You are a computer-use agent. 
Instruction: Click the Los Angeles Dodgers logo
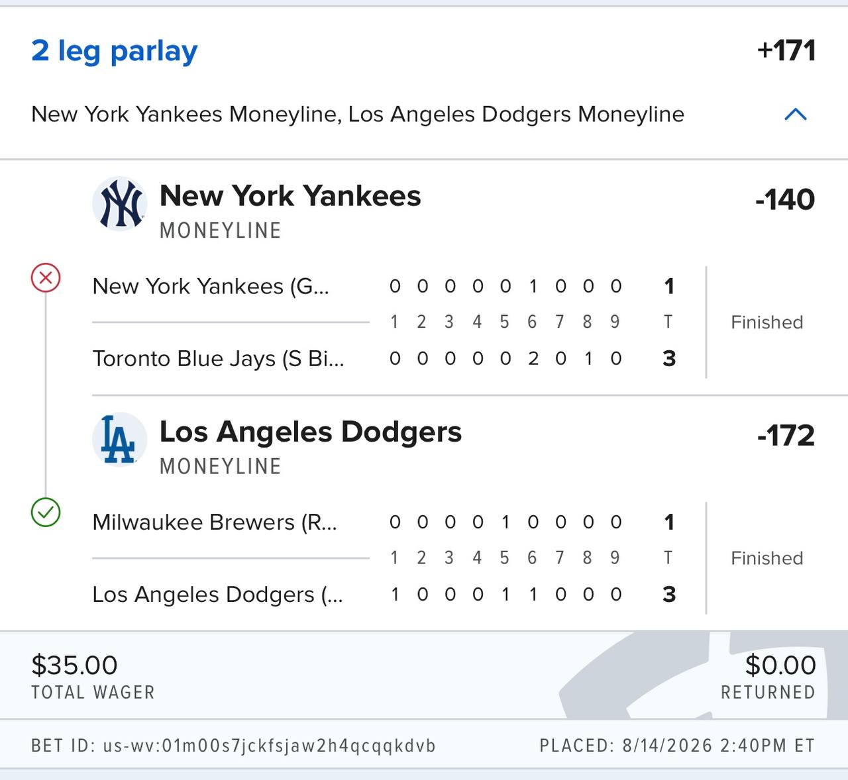coord(119,440)
